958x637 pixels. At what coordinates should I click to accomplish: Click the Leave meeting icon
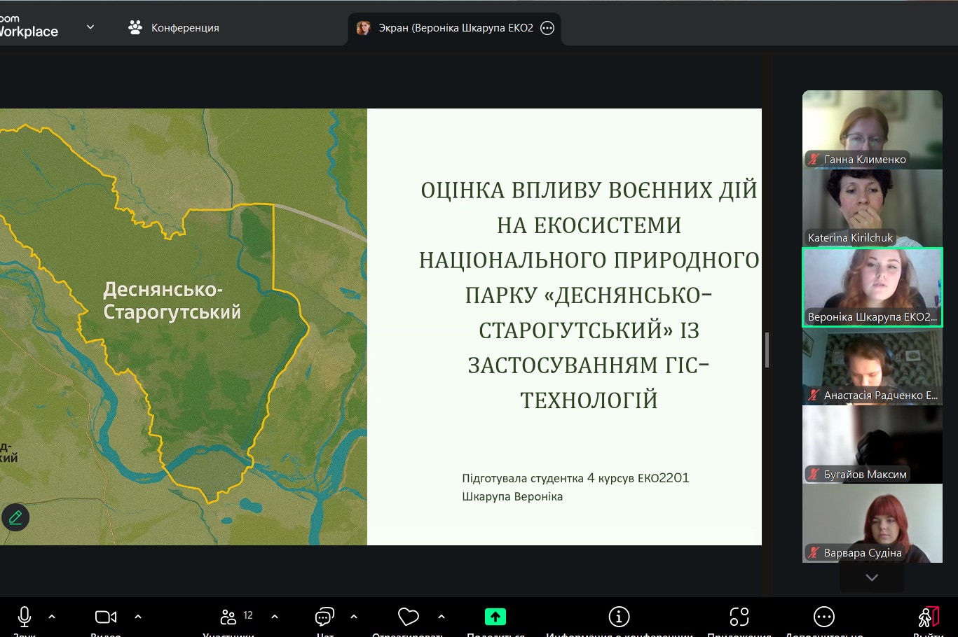929,617
